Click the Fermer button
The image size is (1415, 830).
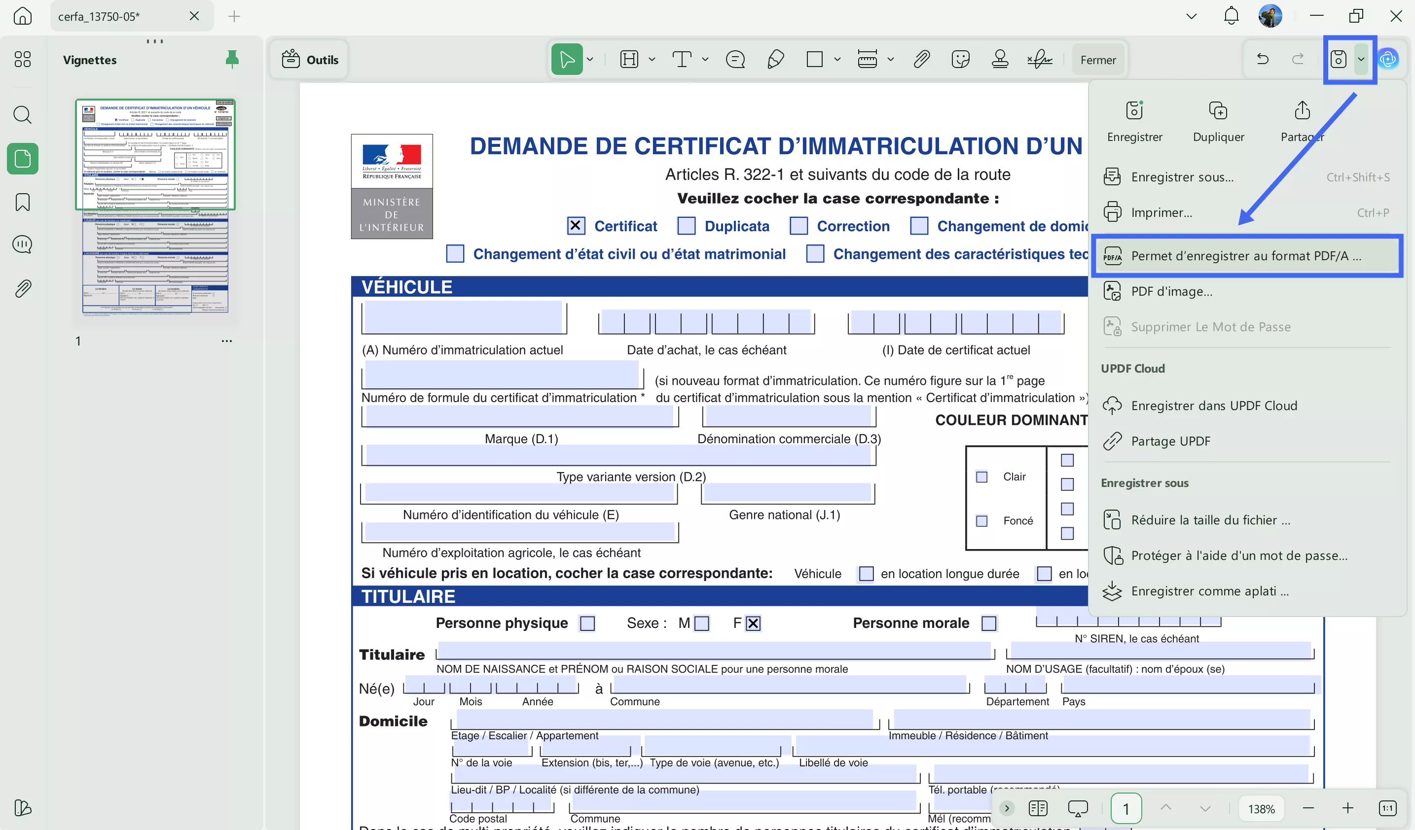pyautogui.click(x=1098, y=59)
